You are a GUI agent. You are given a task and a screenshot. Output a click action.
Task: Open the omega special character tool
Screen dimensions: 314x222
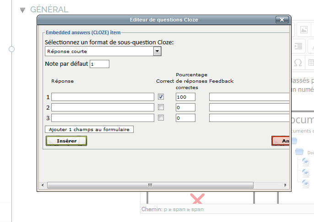click(x=298, y=62)
